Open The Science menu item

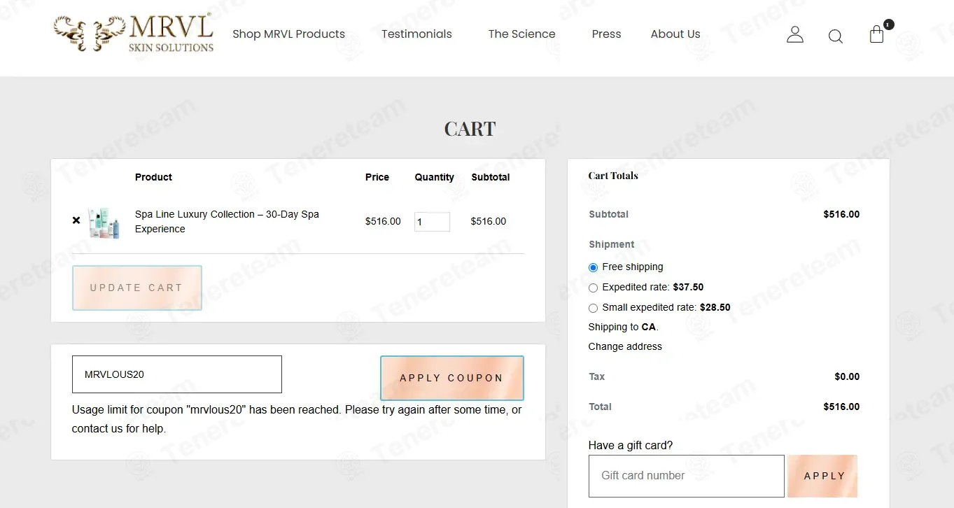(521, 34)
